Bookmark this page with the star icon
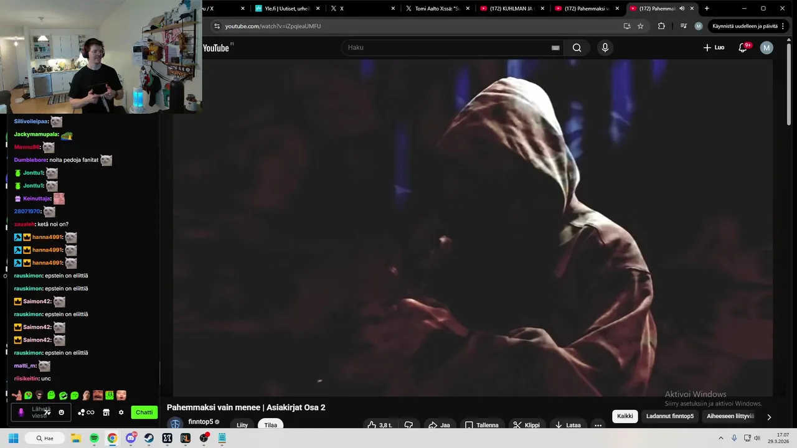The image size is (797, 448). coord(640,26)
